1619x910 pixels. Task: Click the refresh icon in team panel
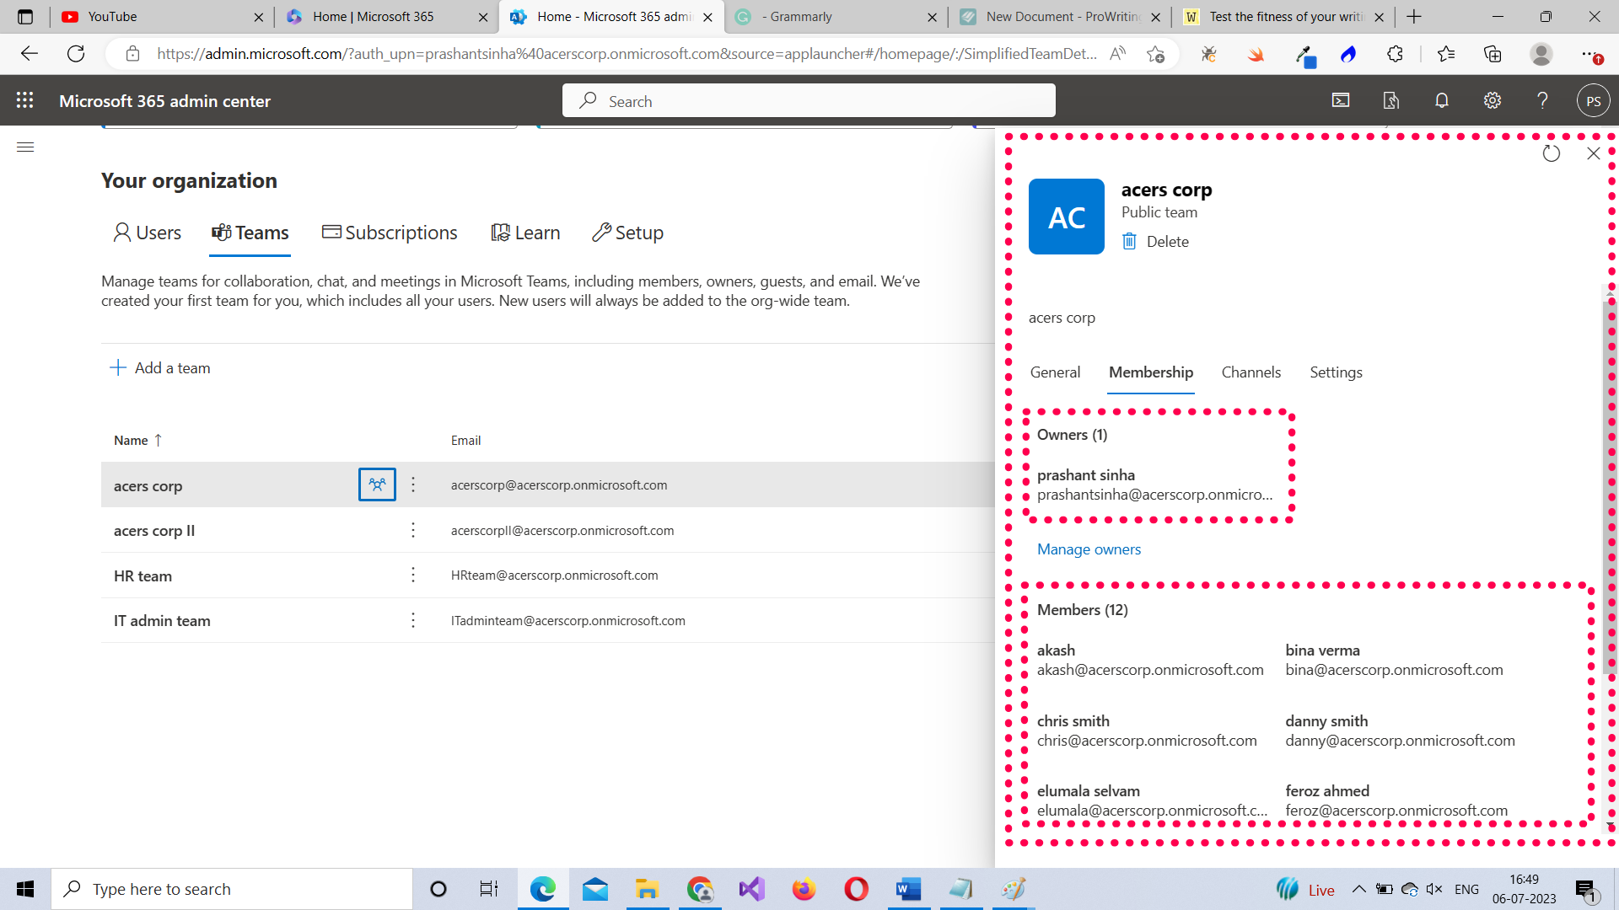click(1551, 153)
